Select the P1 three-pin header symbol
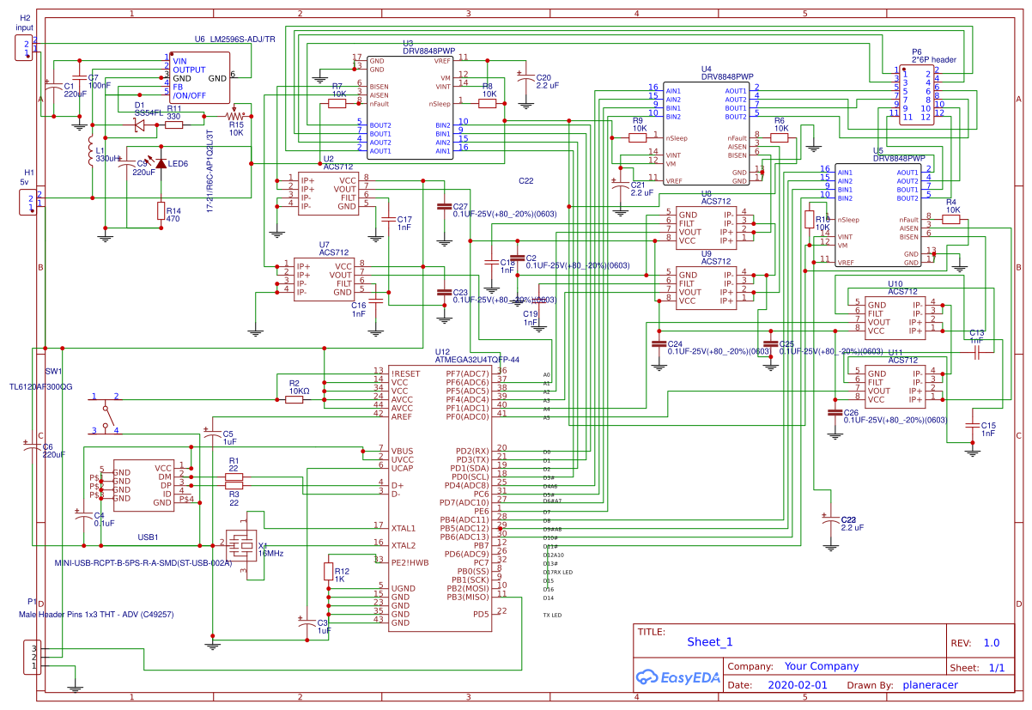The height and width of the screenshot is (710, 1032). (31, 657)
